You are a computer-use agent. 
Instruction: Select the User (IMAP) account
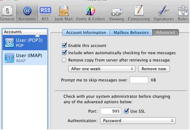pyautogui.click(x=25, y=58)
